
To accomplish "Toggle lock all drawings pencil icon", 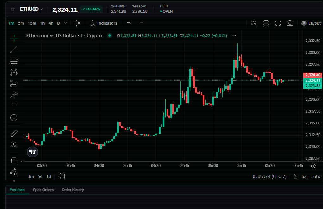I will pos(14,172).
